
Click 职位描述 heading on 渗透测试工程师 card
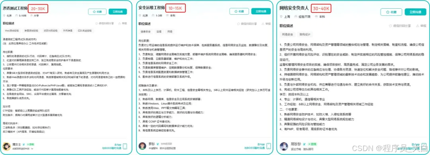pos(8,23)
